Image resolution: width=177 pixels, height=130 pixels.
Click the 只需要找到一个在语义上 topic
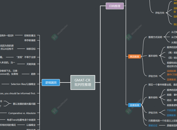click(163, 121)
